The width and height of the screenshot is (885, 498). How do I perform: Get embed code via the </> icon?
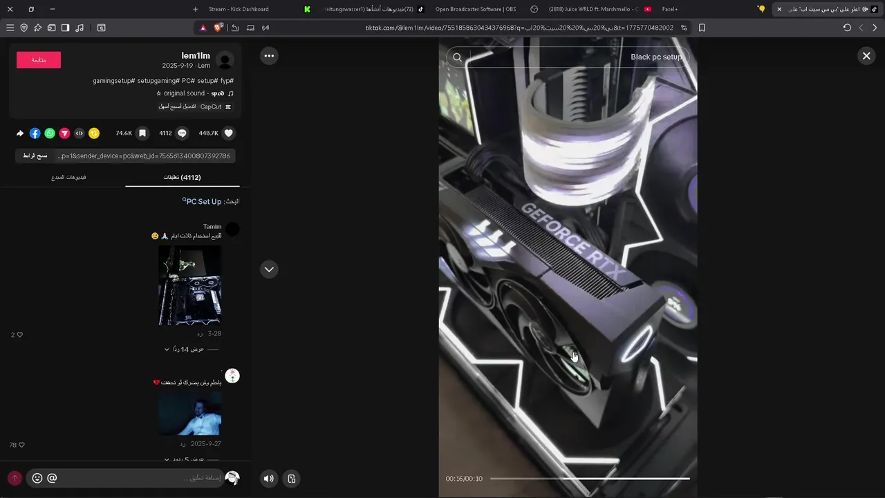80,133
